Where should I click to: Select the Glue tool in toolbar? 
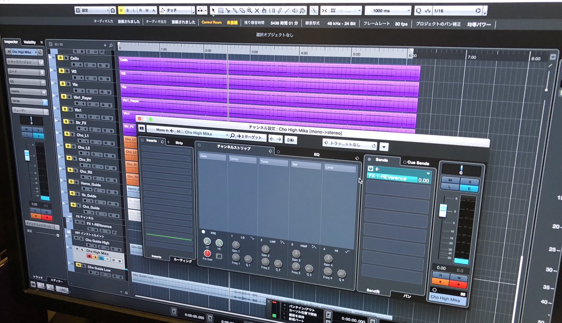234,10
